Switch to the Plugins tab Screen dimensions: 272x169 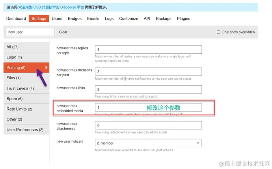pyautogui.click(x=184, y=19)
